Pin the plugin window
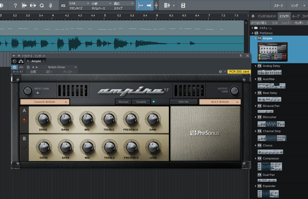 [241, 56]
